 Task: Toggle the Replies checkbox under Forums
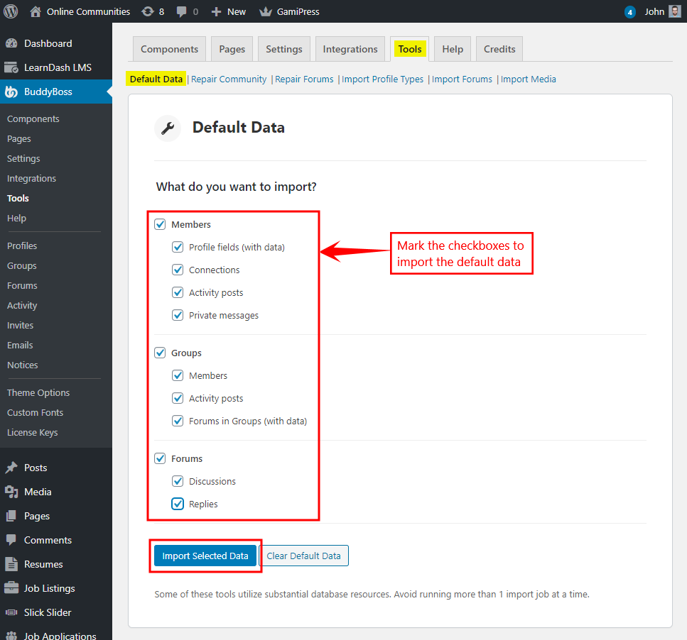pyautogui.click(x=178, y=504)
